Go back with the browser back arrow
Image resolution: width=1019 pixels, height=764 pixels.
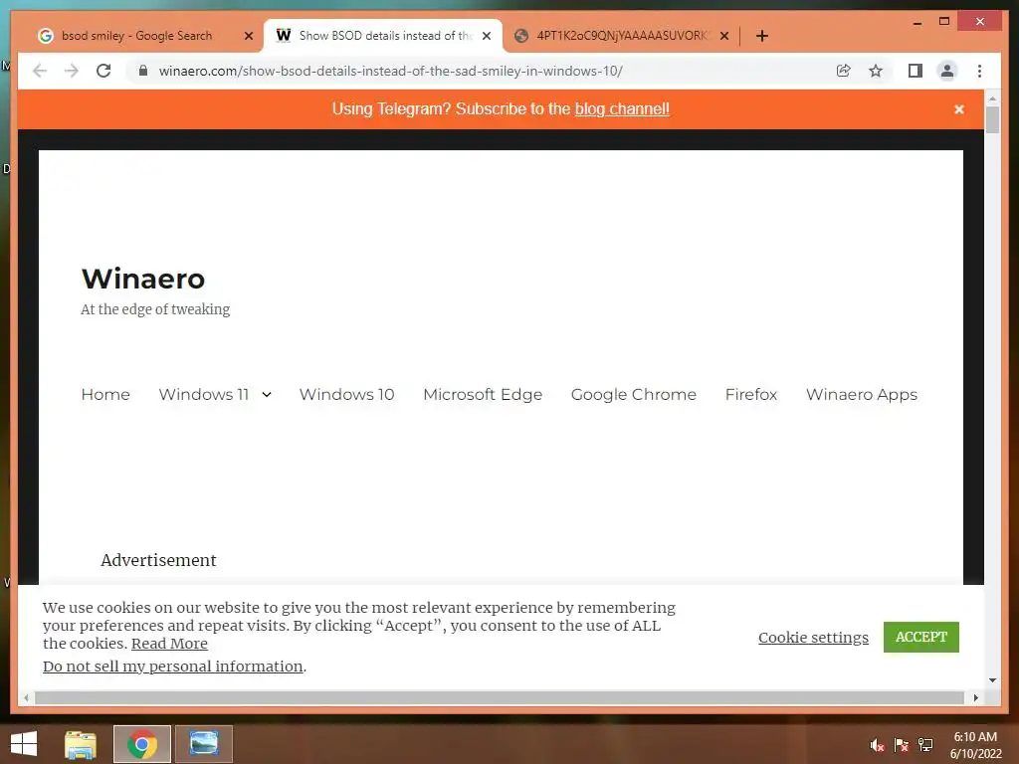click(40, 71)
